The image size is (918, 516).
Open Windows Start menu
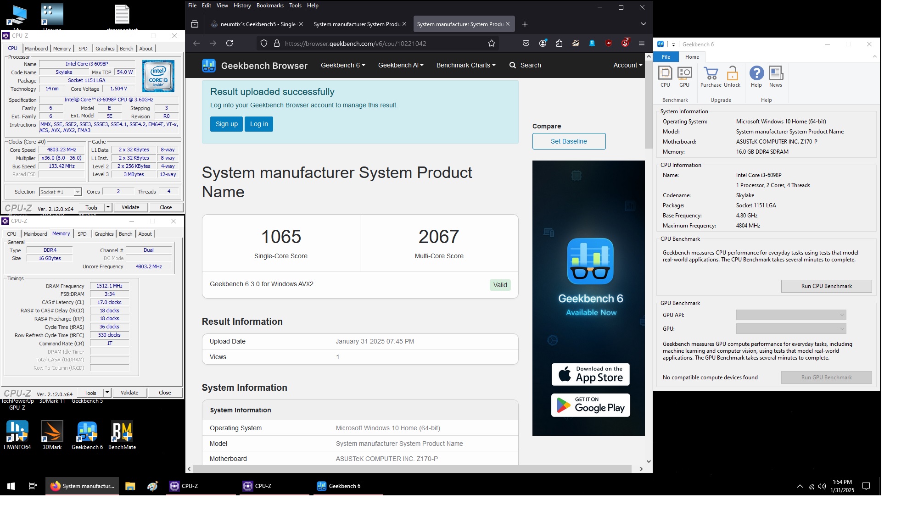coord(11,486)
